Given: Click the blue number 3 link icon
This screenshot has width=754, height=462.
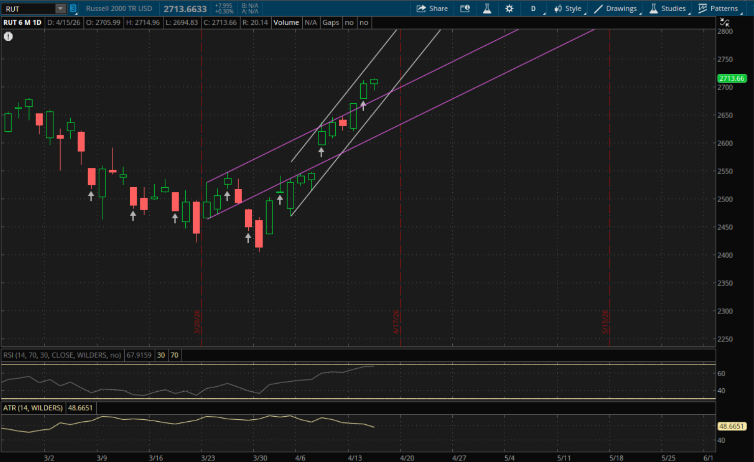Looking at the screenshot, I should click(73, 9).
